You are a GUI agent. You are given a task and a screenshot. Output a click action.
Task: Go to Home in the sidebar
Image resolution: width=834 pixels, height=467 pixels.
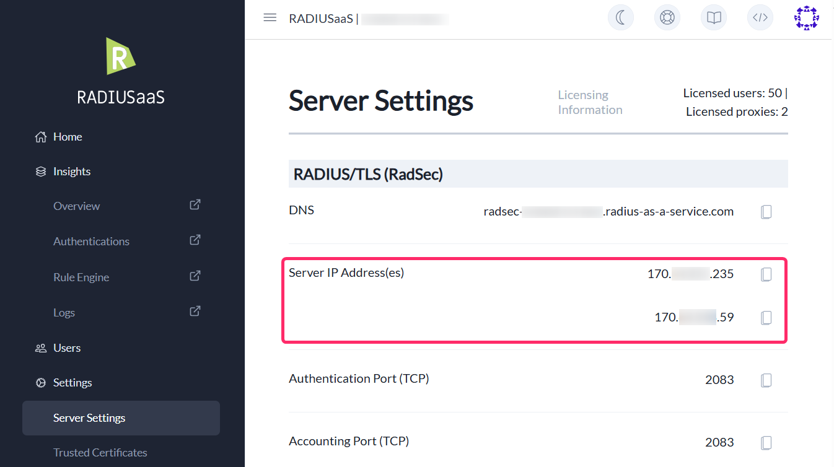pyautogui.click(x=68, y=137)
